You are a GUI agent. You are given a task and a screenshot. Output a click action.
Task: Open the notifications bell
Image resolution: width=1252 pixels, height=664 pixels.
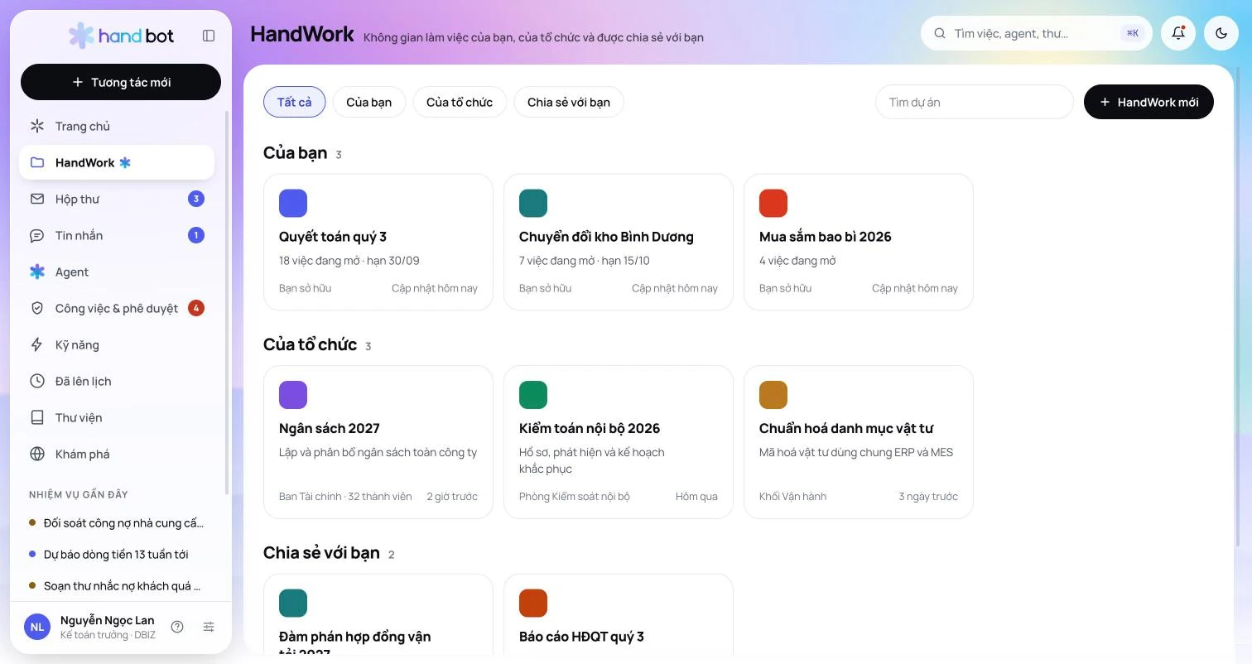[1178, 33]
